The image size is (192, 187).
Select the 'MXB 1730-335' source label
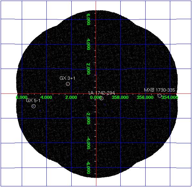(159, 90)
